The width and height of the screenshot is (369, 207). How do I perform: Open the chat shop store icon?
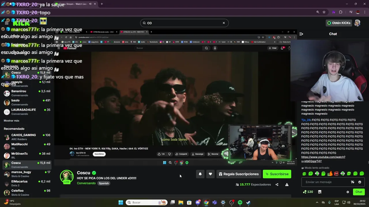(x=319, y=192)
